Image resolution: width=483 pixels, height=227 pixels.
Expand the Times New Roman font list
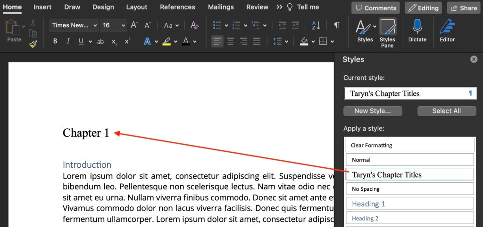(x=95, y=25)
